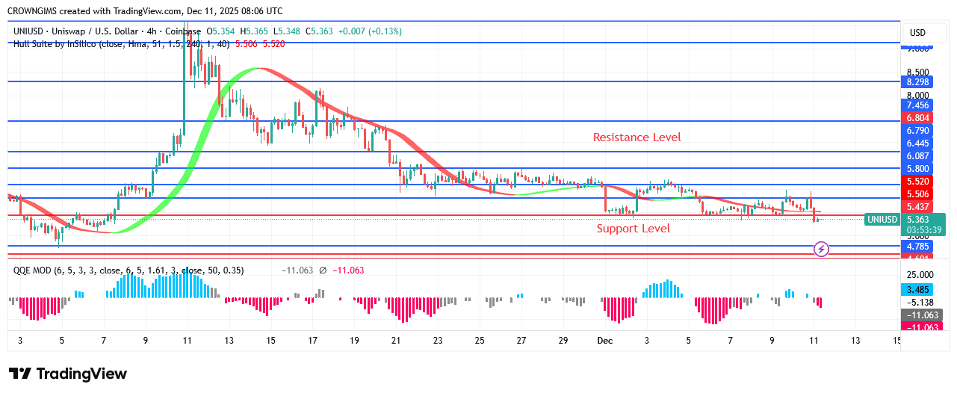Click the 5.437 price axis label
The height and width of the screenshot is (396, 957).
click(x=917, y=207)
